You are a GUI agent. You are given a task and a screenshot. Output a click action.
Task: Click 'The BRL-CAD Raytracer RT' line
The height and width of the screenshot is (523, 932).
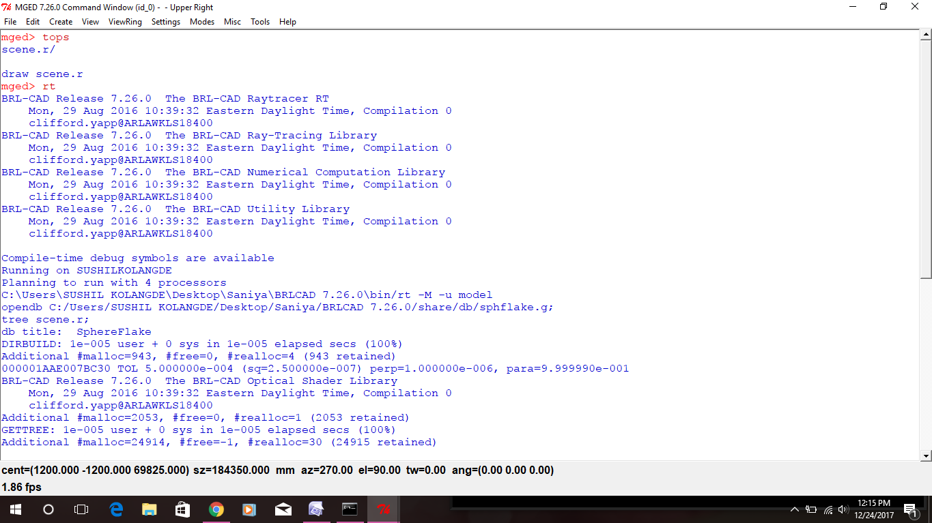click(165, 99)
